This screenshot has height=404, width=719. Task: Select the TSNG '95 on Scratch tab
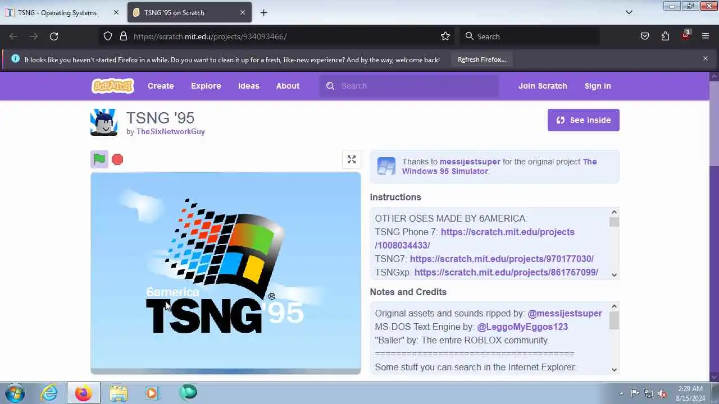[189, 12]
